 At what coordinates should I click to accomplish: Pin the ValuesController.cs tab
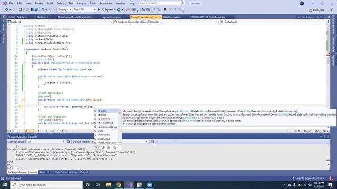click(156, 17)
